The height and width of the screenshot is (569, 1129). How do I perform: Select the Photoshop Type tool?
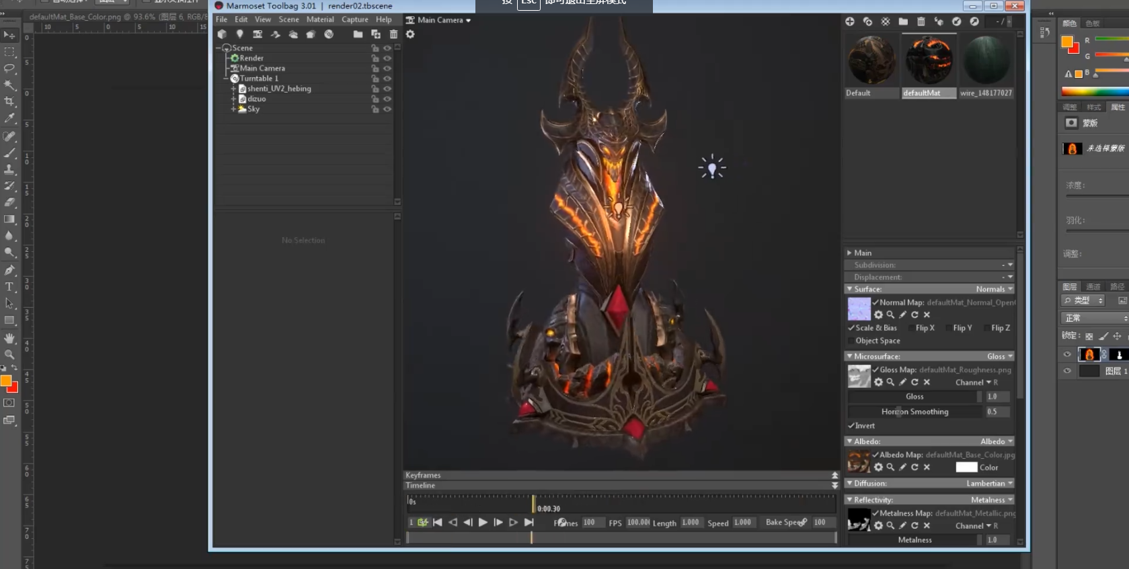(9, 287)
